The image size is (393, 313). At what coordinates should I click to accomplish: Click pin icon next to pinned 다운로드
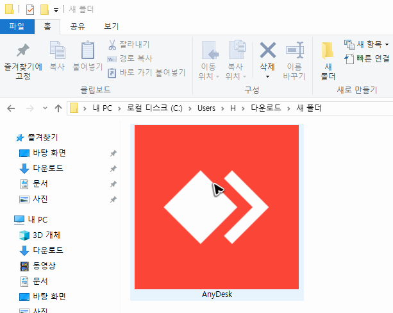(x=113, y=169)
